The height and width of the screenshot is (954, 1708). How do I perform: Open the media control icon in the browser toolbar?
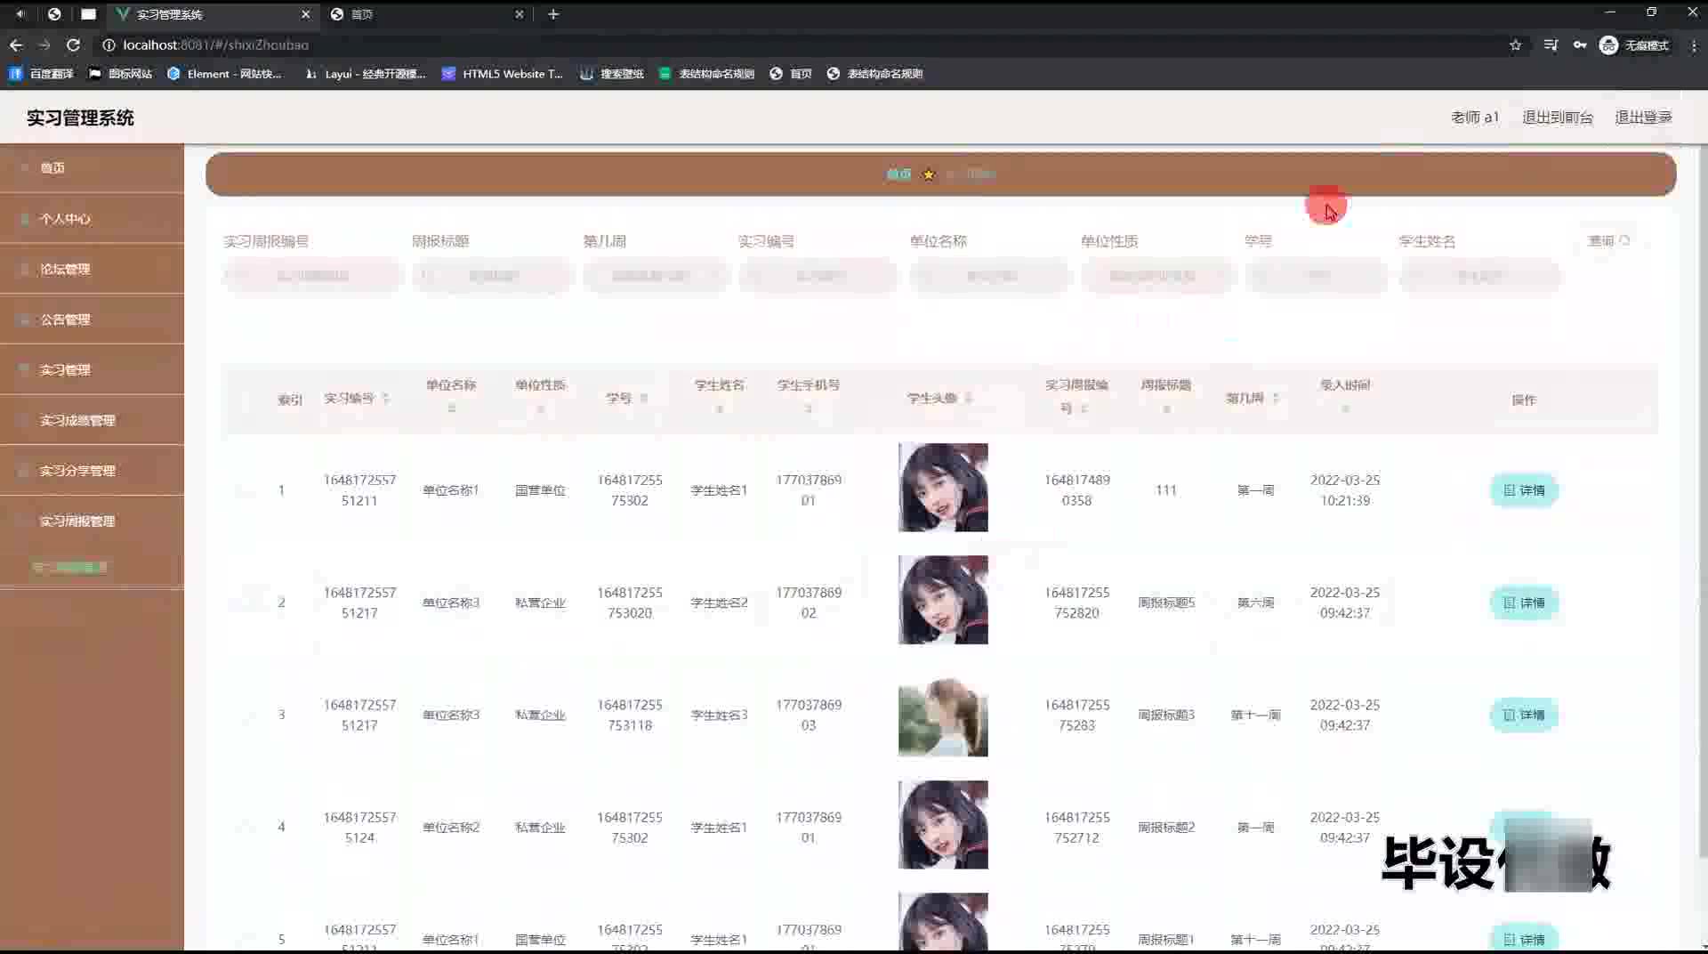tap(1551, 45)
